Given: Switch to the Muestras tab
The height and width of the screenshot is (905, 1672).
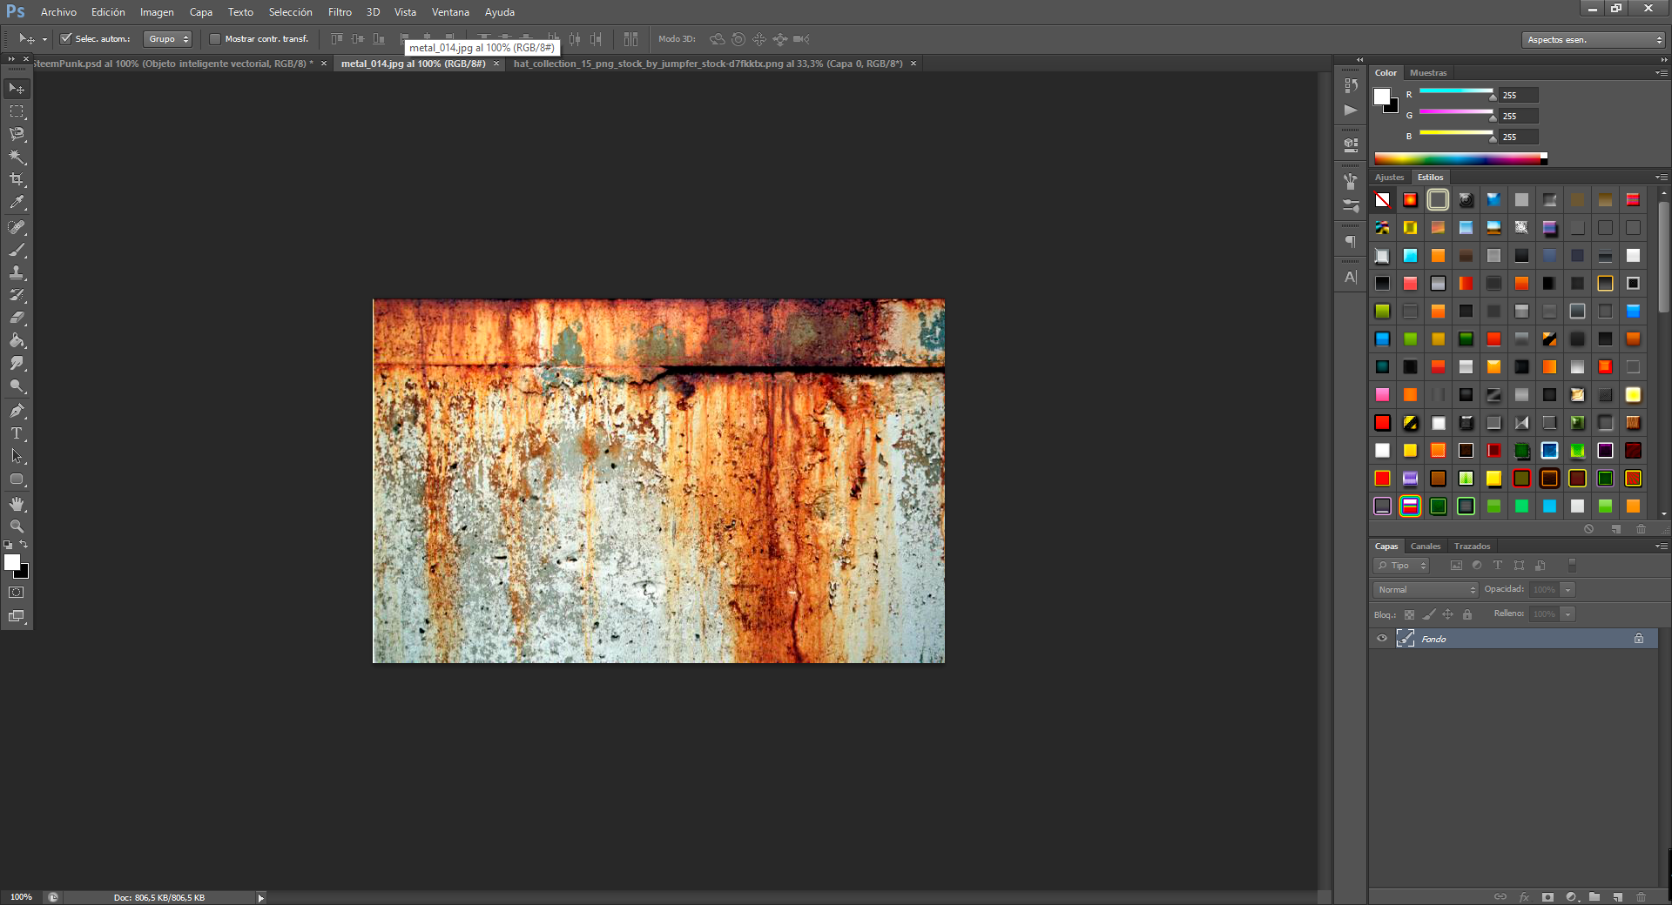Looking at the screenshot, I should pos(1428,73).
